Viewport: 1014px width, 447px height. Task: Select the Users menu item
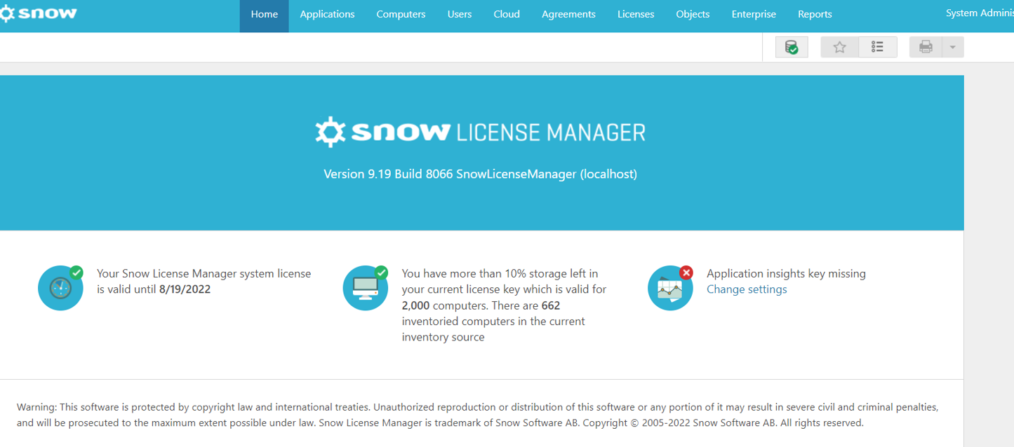pos(460,14)
